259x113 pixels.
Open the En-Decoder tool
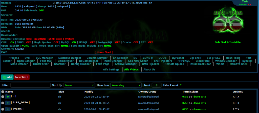[120, 58]
